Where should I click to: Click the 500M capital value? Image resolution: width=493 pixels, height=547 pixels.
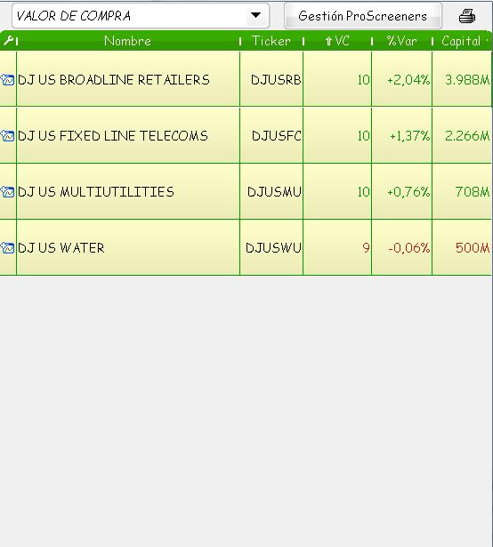coord(473,248)
